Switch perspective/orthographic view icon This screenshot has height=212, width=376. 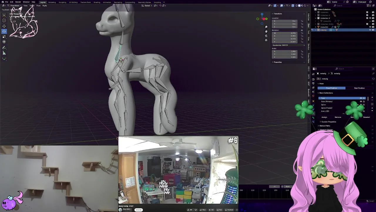click(266, 40)
